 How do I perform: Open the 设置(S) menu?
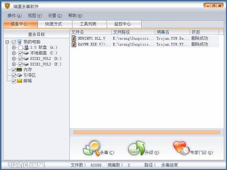[x=55, y=15]
